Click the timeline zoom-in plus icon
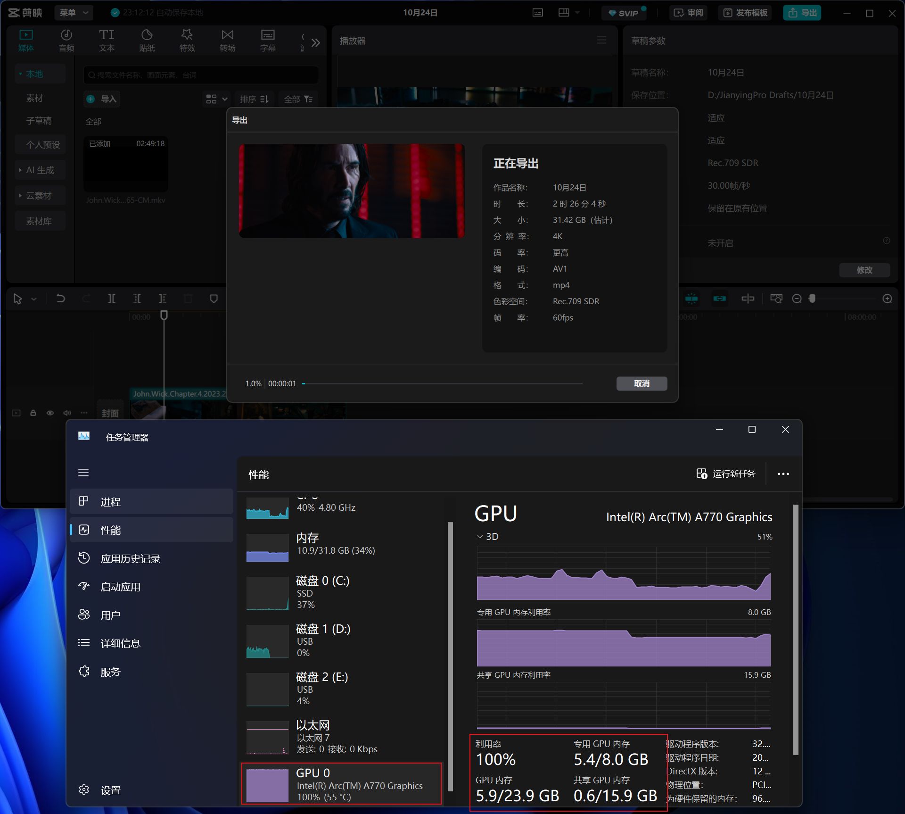Viewport: 905px width, 814px height. coord(887,299)
